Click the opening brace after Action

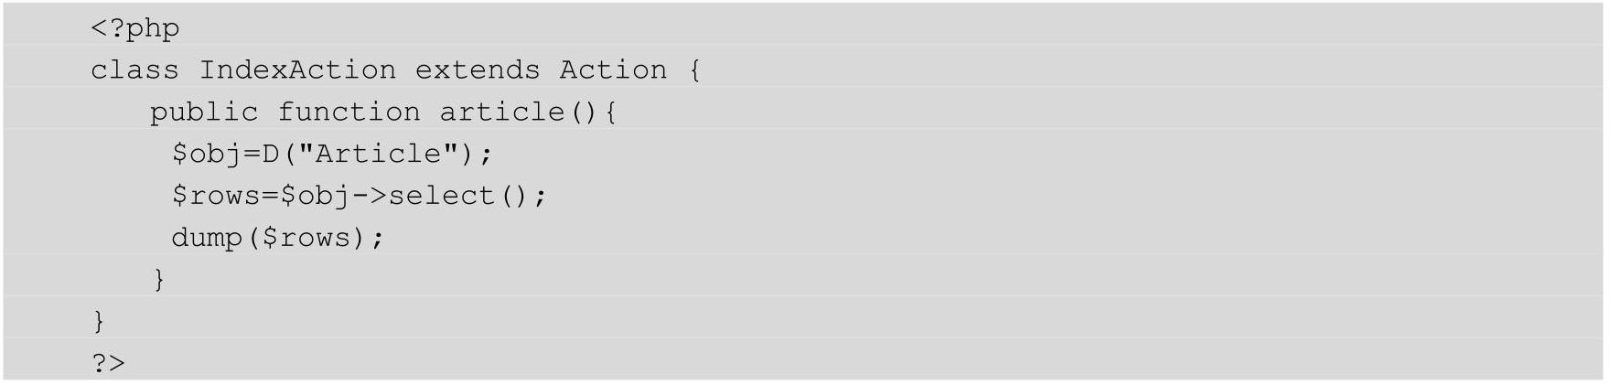pos(695,70)
